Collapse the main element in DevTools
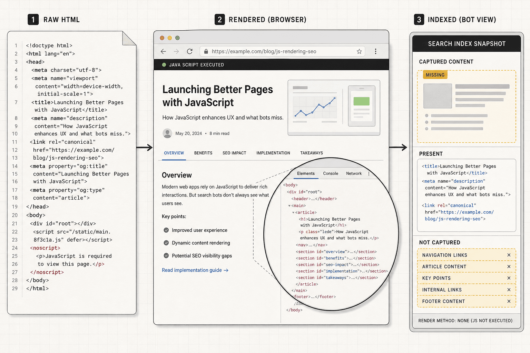The width and height of the screenshot is (530, 353). [x=289, y=206]
